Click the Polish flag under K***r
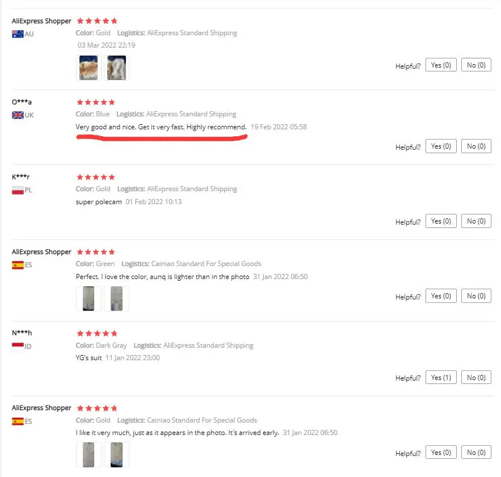 [x=18, y=190]
